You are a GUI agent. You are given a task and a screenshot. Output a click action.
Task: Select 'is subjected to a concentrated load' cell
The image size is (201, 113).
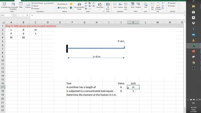(x=90, y=91)
